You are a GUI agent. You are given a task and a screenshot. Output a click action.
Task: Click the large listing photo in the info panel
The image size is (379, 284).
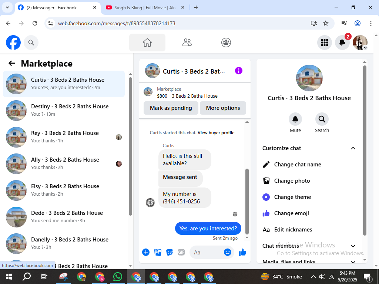pyautogui.click(x=309, y=78)
